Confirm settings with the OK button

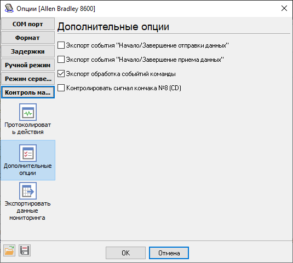pos(125,253)
